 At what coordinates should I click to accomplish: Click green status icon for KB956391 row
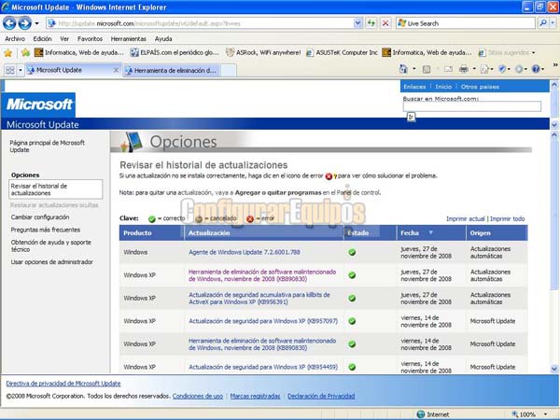click(352, 299)
